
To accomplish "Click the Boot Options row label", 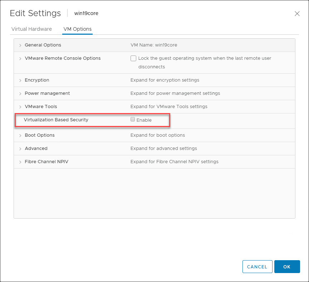I will click(40, 135).
